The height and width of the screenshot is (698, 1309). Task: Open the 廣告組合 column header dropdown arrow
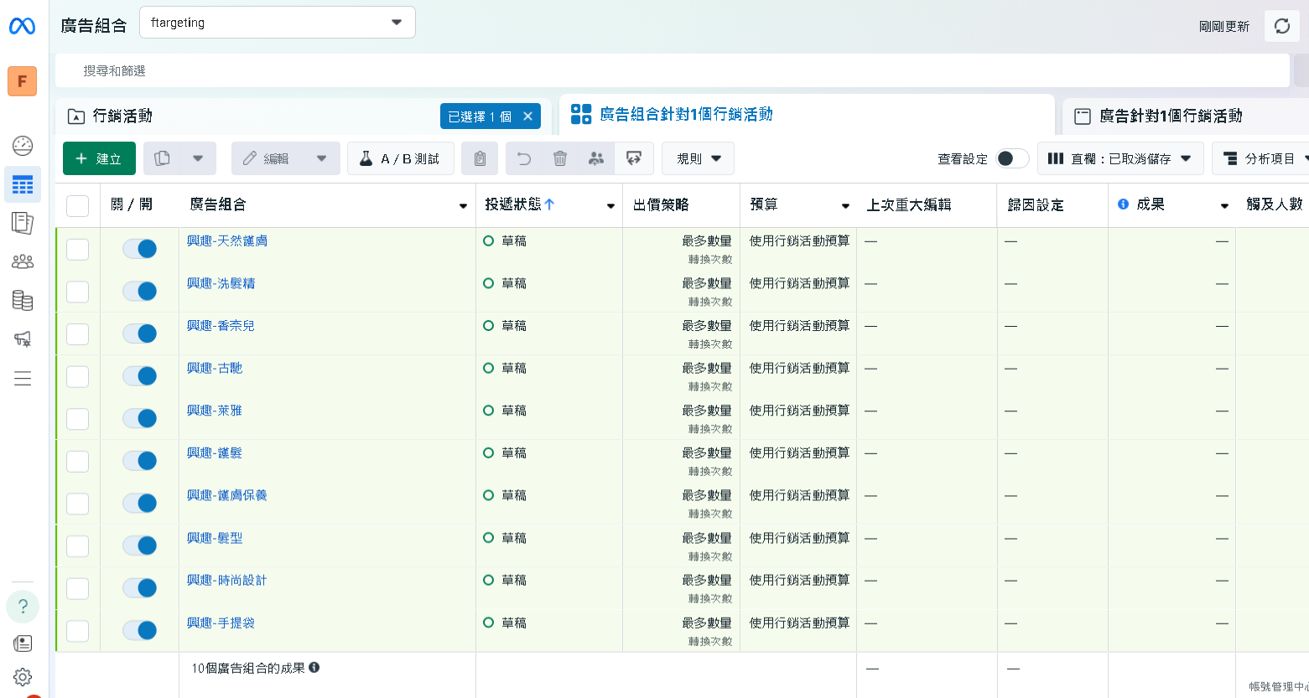(463, 206)
